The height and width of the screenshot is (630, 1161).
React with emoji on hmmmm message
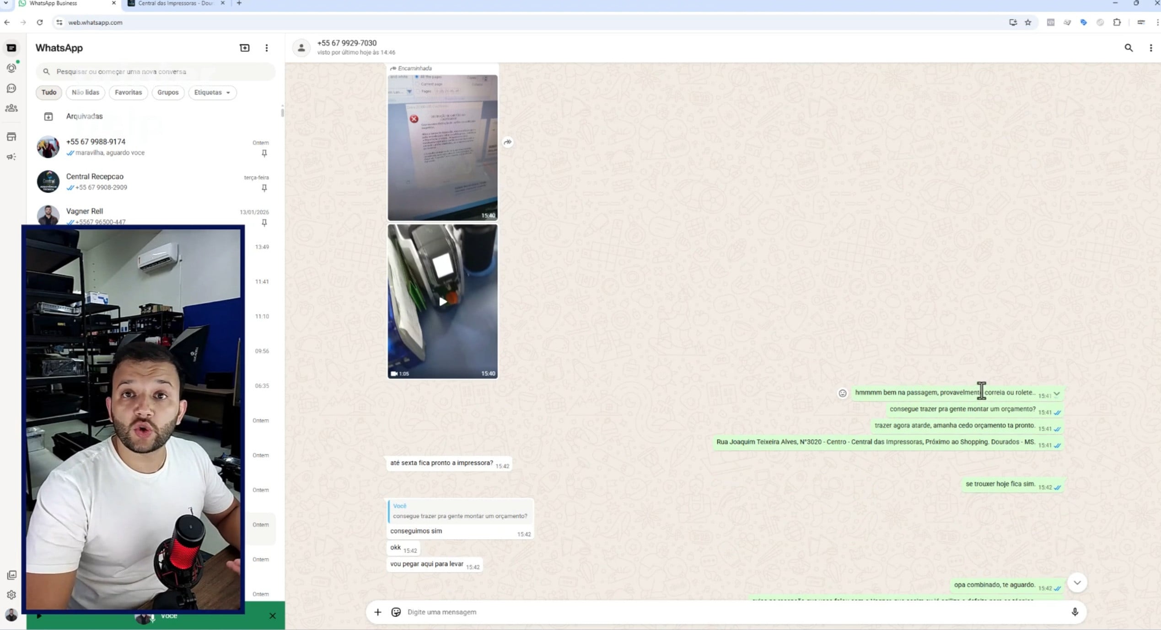[x=842, y=393]
